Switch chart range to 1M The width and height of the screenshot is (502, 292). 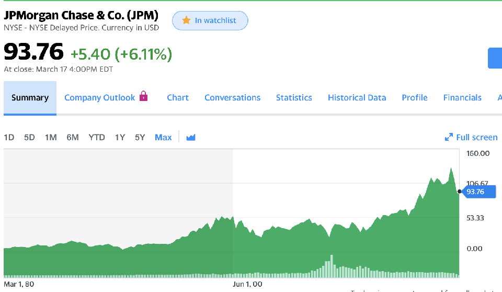(x=51, y=137)
